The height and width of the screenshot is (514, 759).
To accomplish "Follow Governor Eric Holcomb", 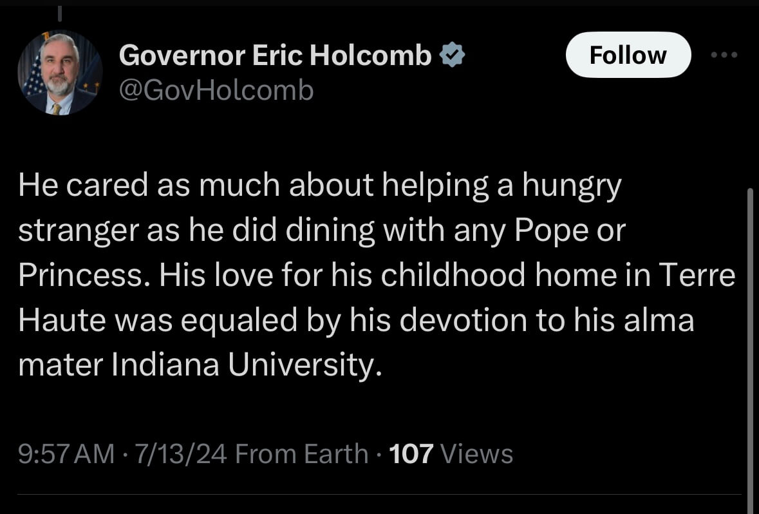I will pyautogui.click(x=628, y=55).
